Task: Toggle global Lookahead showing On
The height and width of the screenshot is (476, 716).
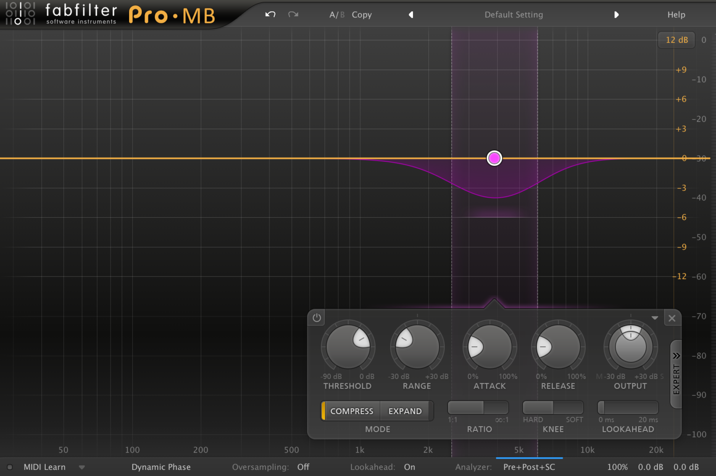Action: (410, 467)
